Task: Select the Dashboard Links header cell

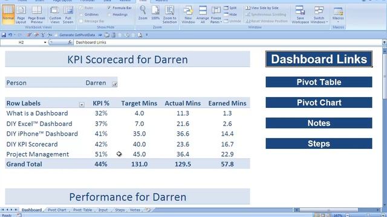Action: (x=319, y=59)
